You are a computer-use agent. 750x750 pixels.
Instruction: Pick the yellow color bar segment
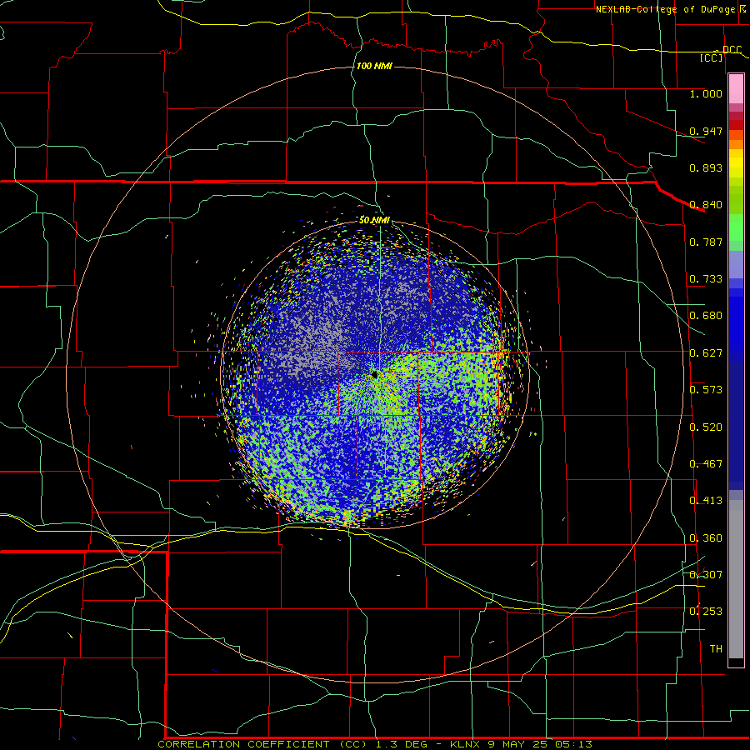(736, 163)
